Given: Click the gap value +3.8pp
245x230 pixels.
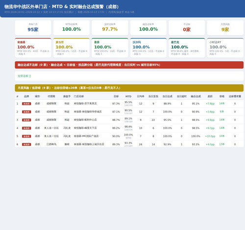Looking at the screenshot, I should [x=210, y=112].
